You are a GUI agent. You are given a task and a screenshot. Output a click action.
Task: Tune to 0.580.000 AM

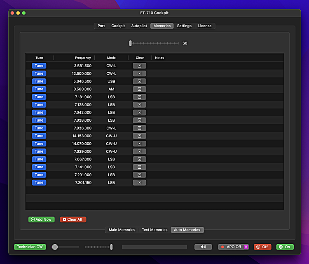pos(39,89)
